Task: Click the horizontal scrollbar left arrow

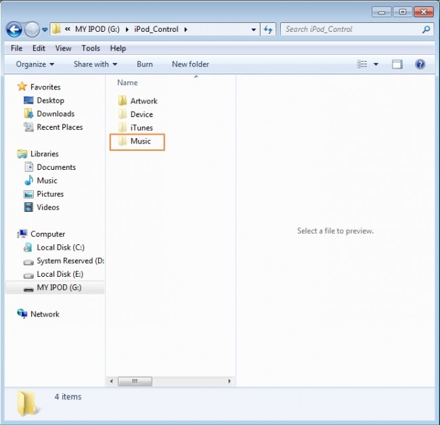Action: (x=112, y=381)
